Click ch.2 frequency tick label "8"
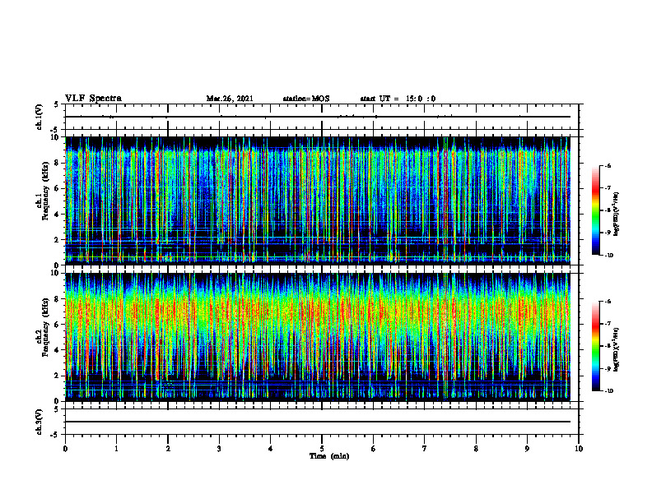The image size is (652, 503). pos(58,299)
